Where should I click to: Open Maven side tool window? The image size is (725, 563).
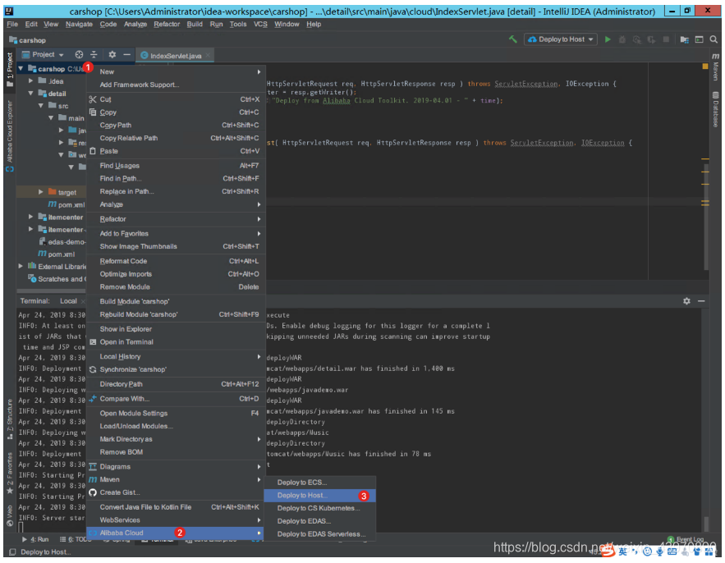(x=716, y=67)
